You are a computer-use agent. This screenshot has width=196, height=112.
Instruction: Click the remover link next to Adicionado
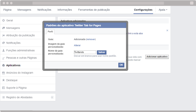click(x=91, y=39)
